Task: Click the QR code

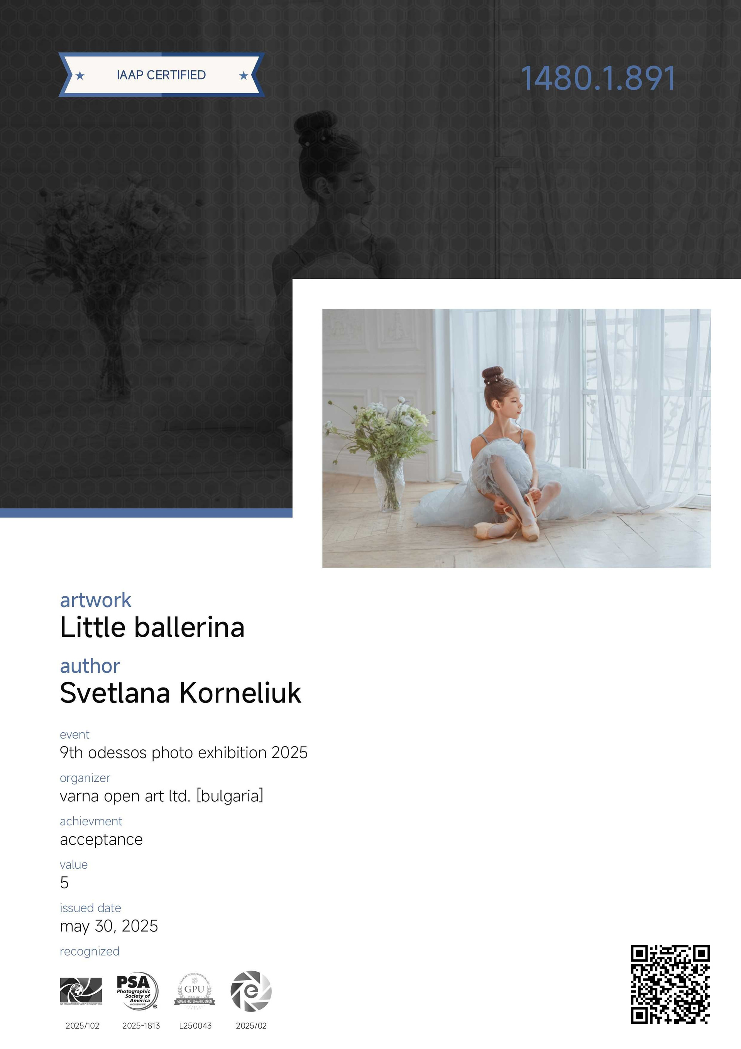Action: (670, 984)
